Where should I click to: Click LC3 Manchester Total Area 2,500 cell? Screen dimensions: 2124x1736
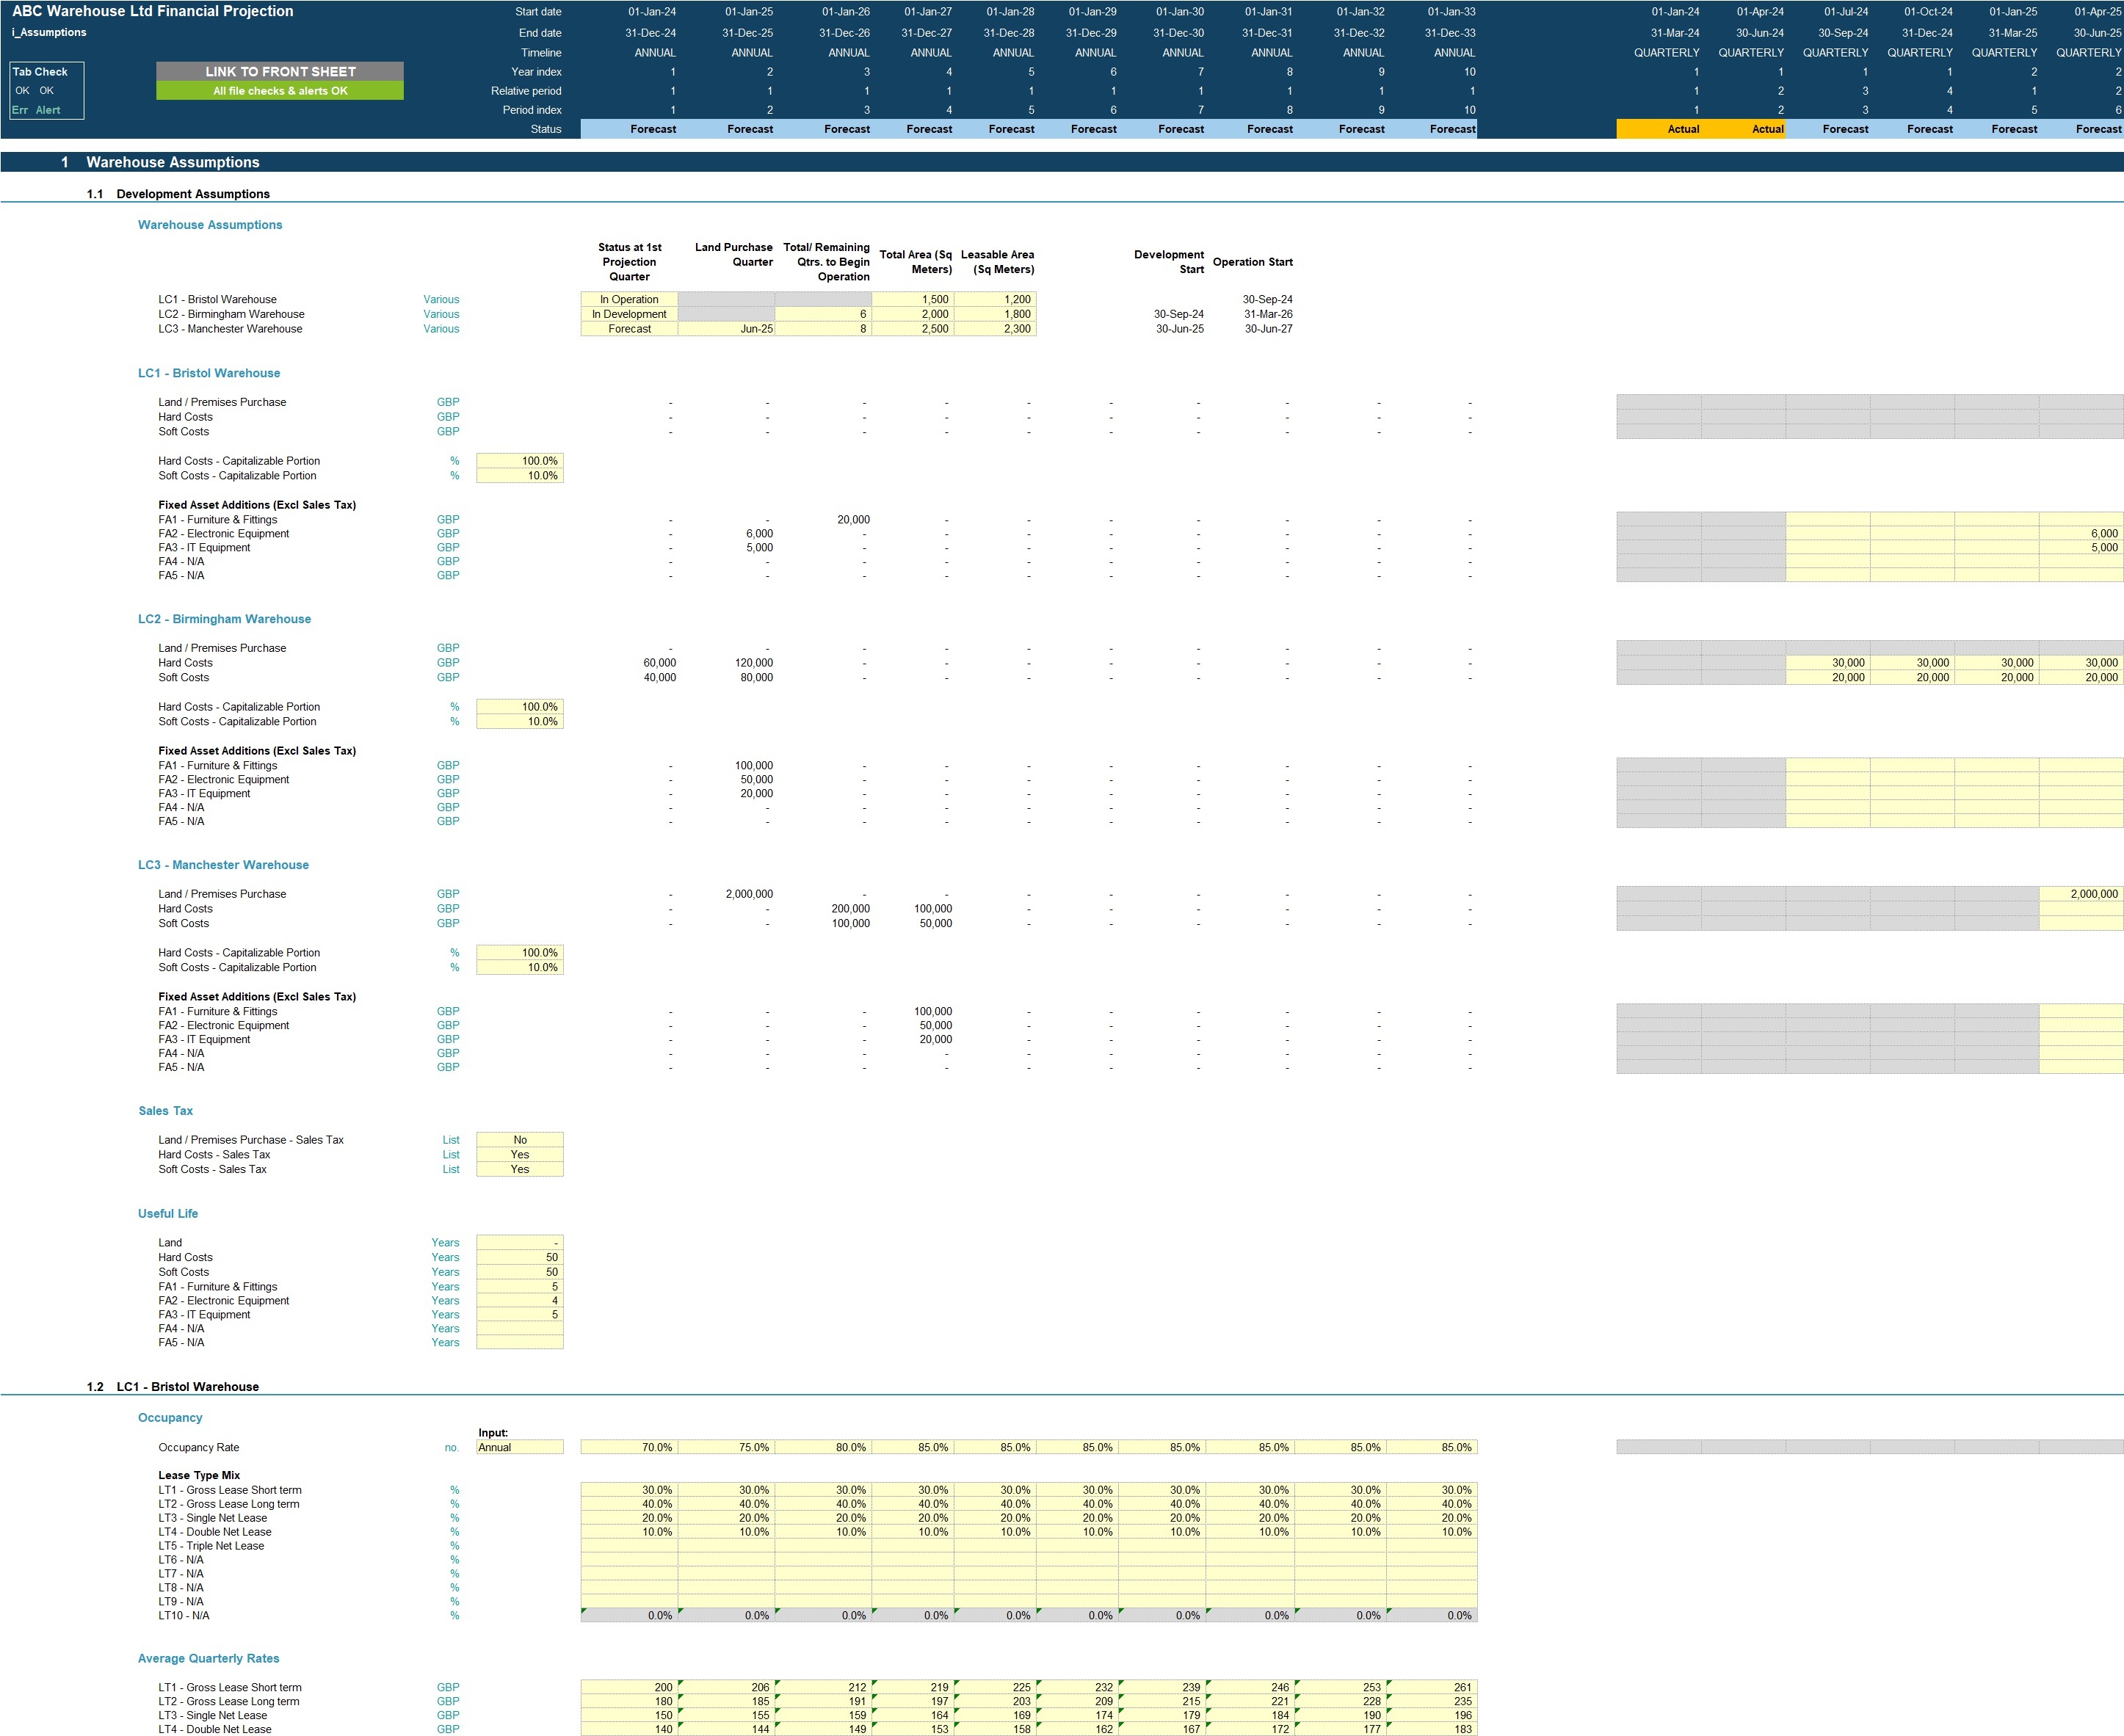click(x=913, y=329)
